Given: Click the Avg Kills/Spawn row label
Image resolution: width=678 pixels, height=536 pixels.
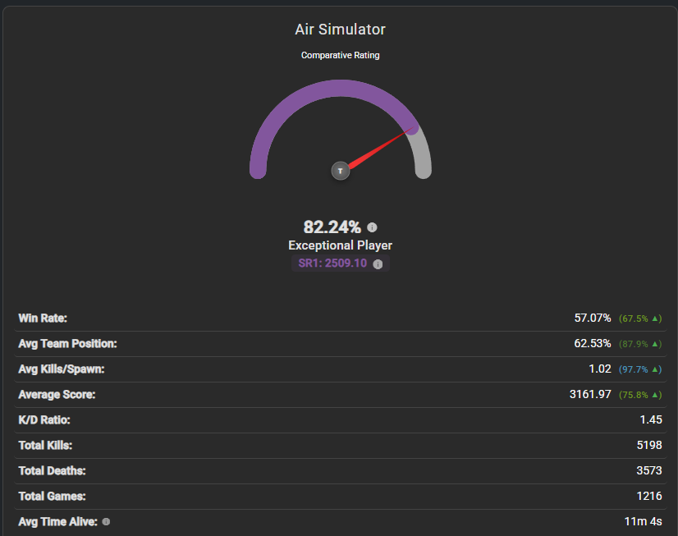Looking at the screenshot, I should 62,369.
